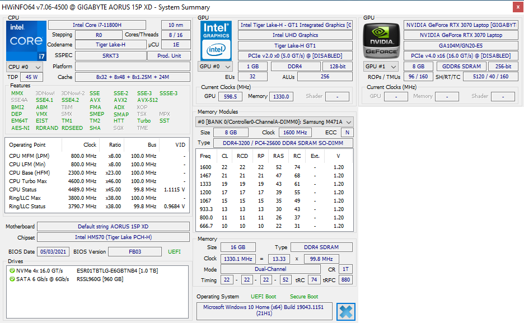Click the EUs 32 value field

[x=252, y=77]
